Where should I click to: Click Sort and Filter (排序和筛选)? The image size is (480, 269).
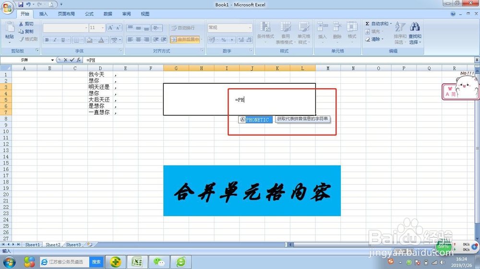pyautogui.click(x=400, y=33)
